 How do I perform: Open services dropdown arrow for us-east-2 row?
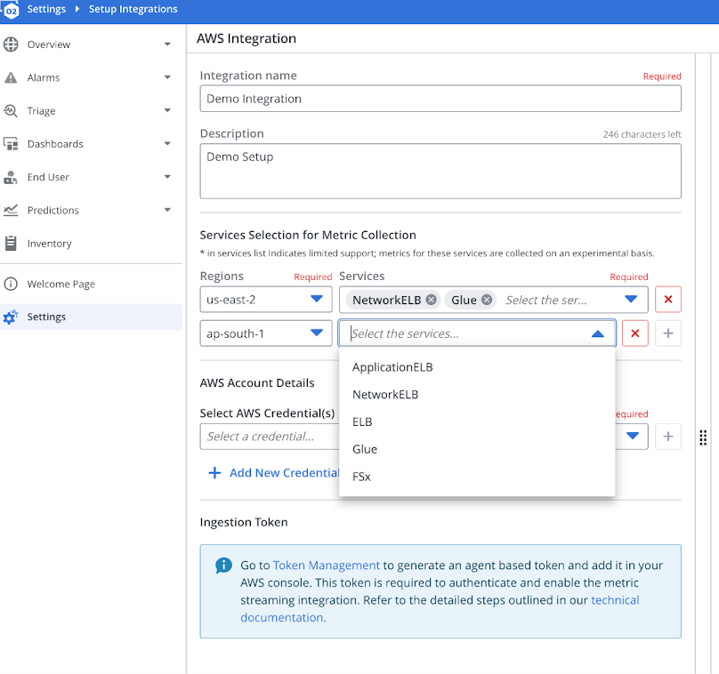pyautogui.click(x=631, y=299)
